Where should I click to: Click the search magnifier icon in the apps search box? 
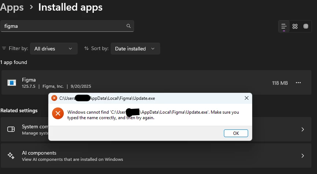[129, 26]
